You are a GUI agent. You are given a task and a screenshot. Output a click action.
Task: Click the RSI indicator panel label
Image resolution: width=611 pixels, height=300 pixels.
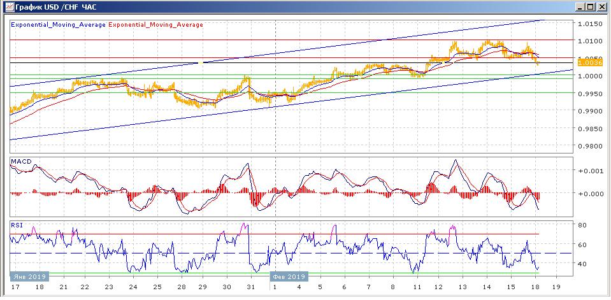click(17, 225)
